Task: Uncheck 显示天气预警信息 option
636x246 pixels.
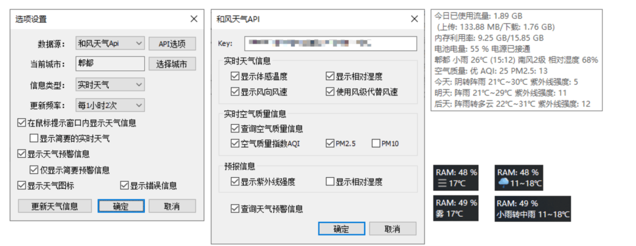Action: (21, 154)
